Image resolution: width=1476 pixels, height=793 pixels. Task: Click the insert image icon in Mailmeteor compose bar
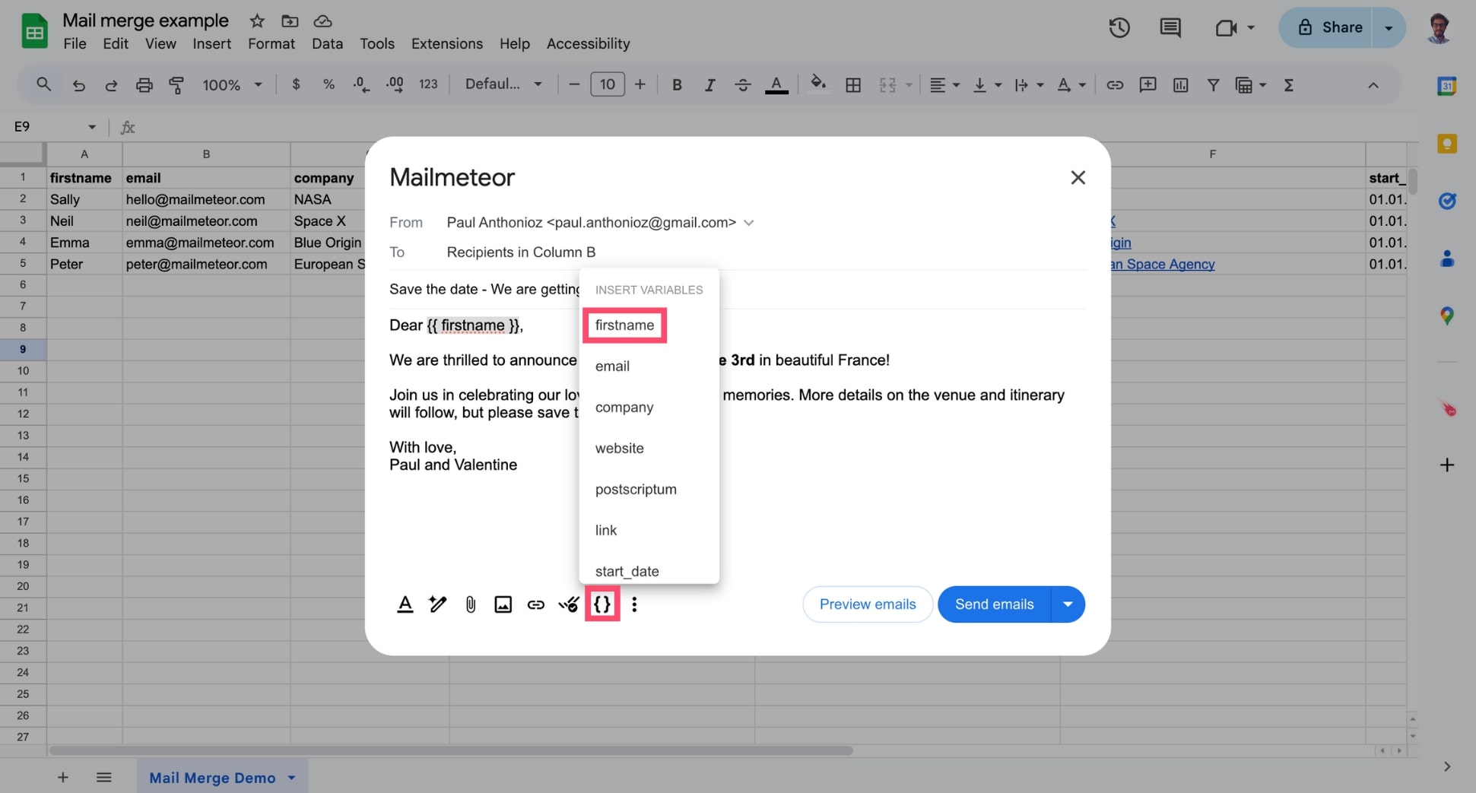point(503,604)
